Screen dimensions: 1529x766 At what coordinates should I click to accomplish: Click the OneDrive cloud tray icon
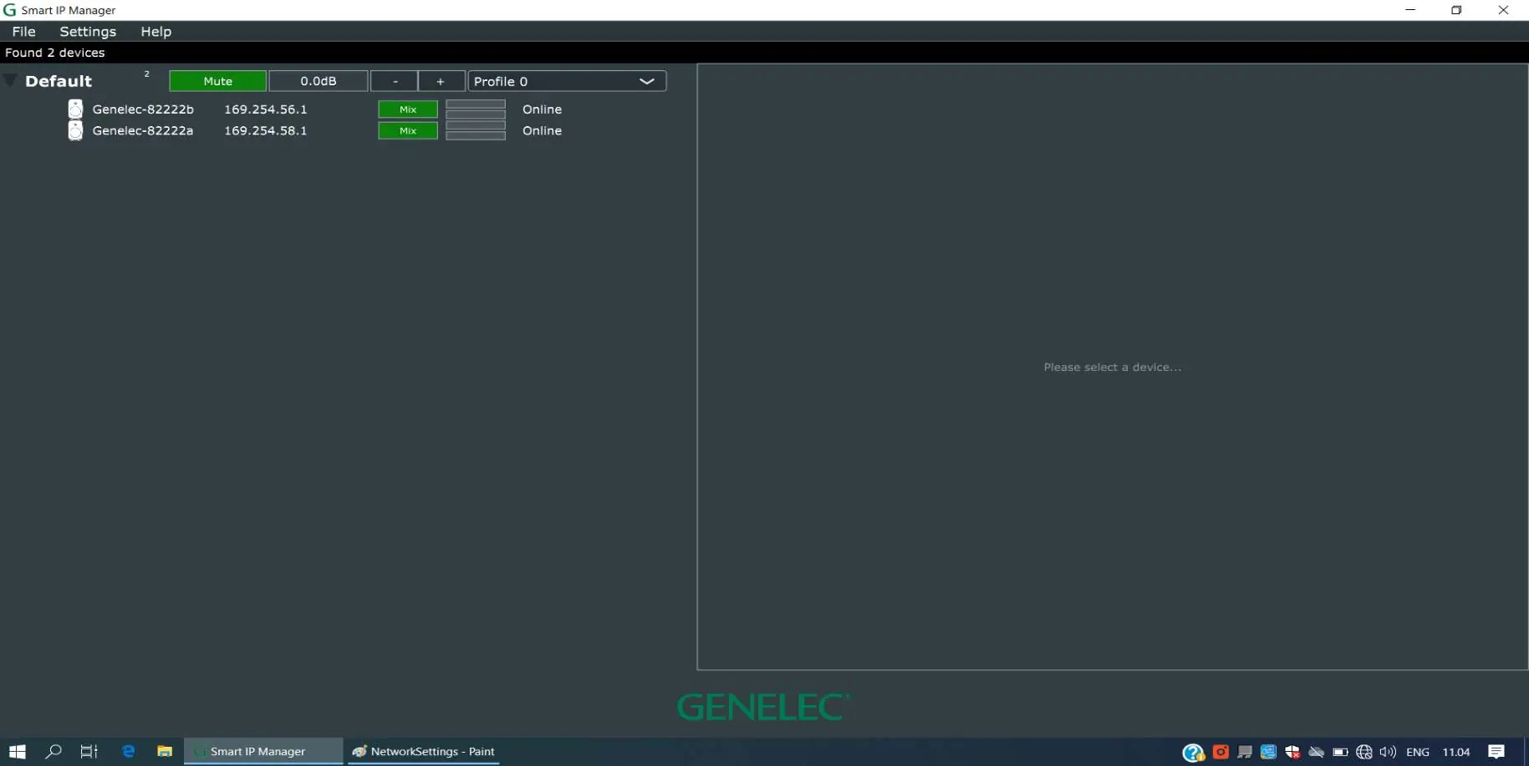click(x=1316, y=752)
